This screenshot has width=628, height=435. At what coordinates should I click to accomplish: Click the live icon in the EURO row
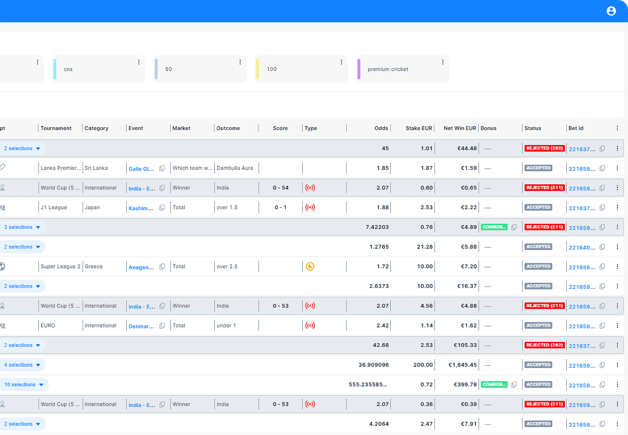[310, 325]
